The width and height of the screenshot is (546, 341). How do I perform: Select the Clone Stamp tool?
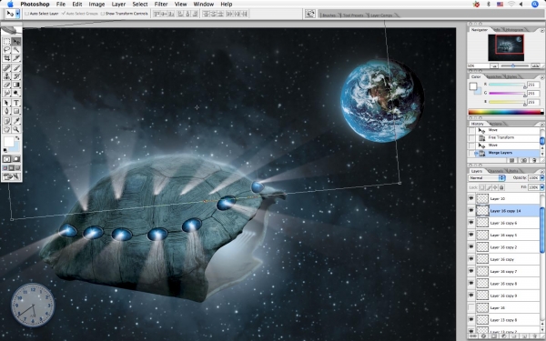(x=6, y=76)
